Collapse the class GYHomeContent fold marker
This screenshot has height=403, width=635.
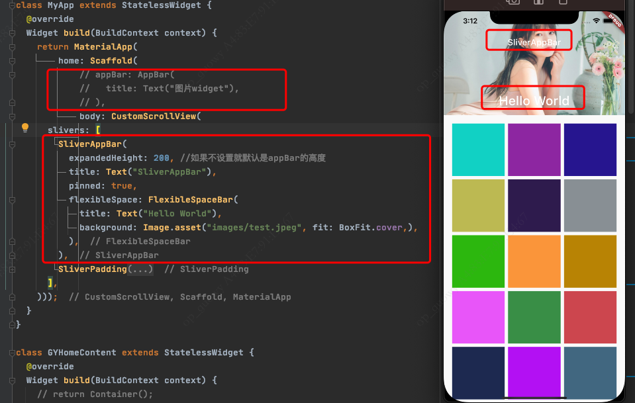pyautogui.click(x=12, y=353)
